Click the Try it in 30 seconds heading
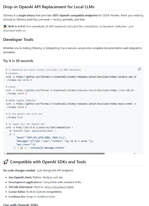Viewport: 149px width, 206px height. [18, 61]
